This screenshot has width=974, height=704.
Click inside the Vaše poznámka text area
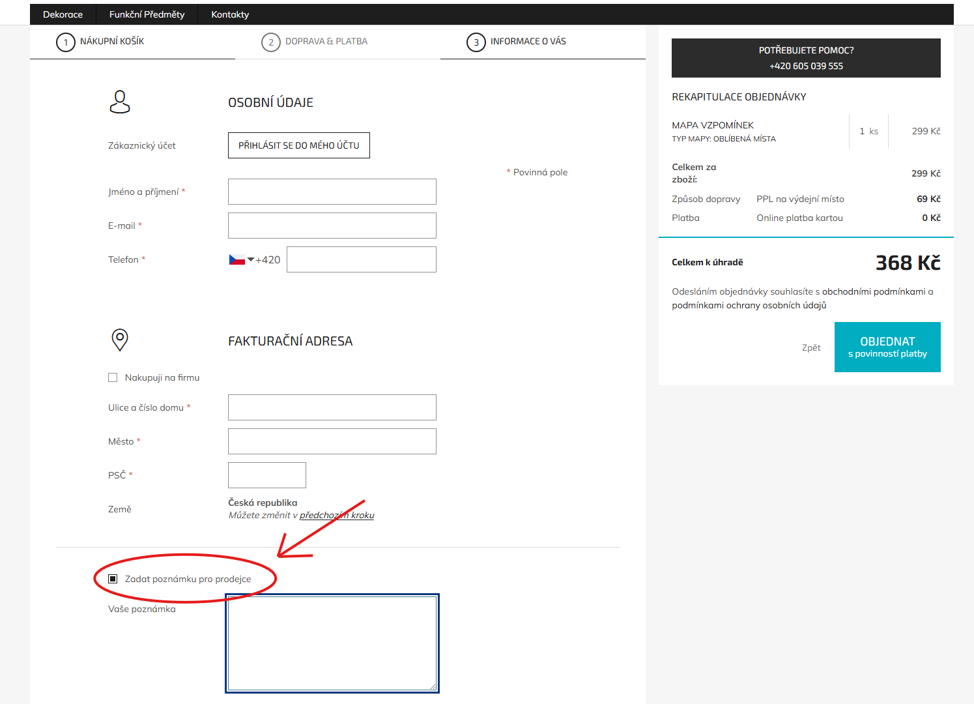332,643
